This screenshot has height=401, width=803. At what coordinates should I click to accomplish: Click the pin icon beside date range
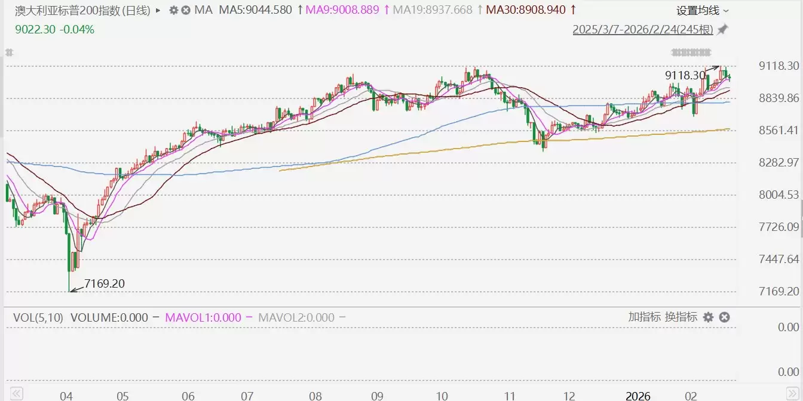click(723, 29)
